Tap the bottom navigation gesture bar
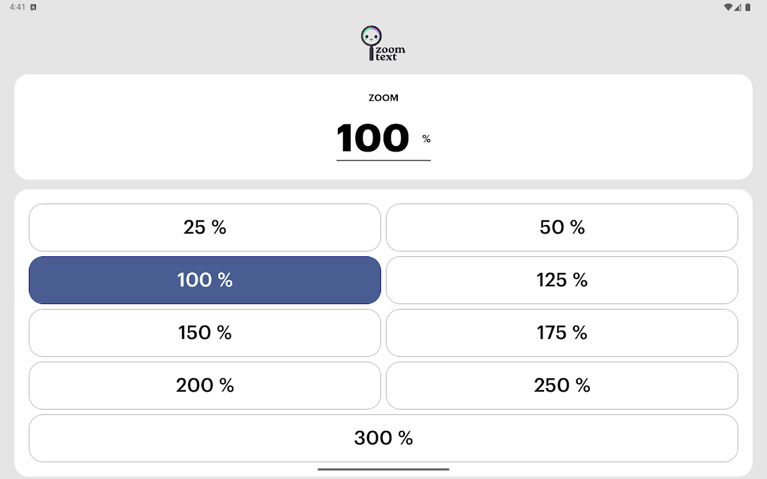The width and height of the screenshot is (767, 479). [x=383, y=469]
